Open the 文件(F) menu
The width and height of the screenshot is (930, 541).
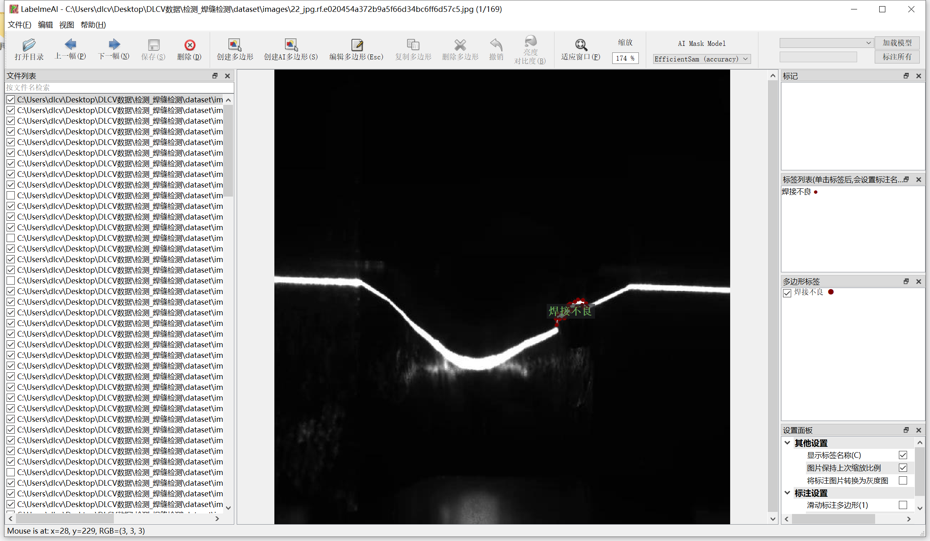pyautogui.click(x=20, y=25)
